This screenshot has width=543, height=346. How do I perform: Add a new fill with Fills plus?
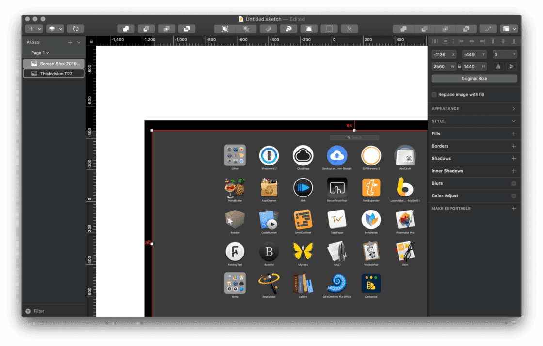coord(514,134)
